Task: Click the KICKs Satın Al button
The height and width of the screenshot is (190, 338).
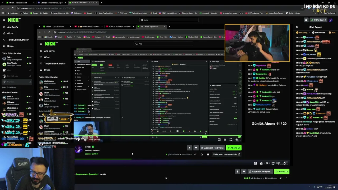Action: [x=318, y=20]
